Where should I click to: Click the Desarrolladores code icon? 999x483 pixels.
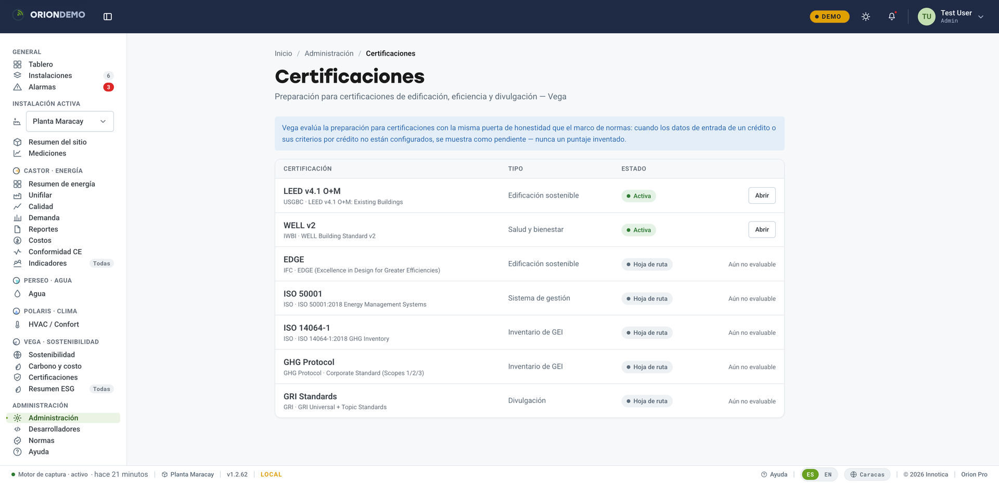point(17,429)
